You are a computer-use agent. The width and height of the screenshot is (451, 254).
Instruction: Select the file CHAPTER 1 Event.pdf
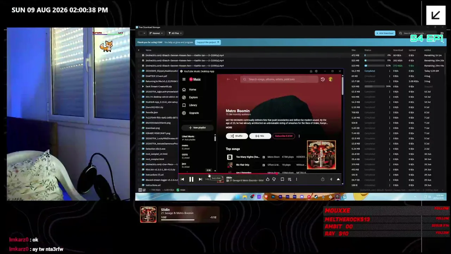156,76
